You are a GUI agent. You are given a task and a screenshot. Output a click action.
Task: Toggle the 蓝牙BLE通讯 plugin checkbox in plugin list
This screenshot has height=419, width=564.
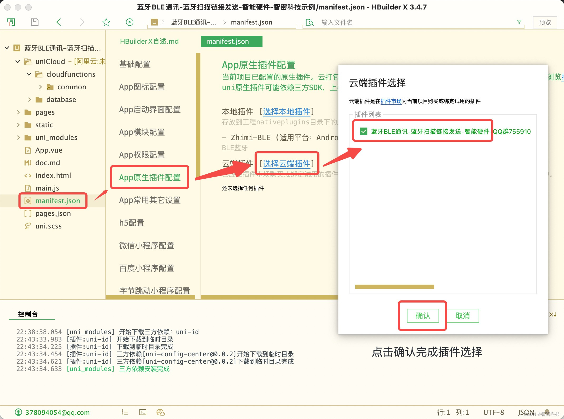coord(364,131)
